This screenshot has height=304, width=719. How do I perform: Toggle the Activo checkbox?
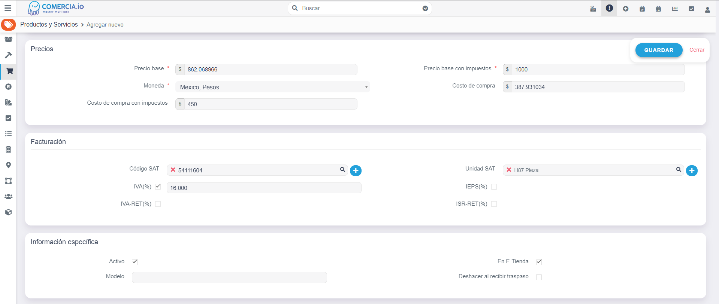pyautogui.click(x=135, y=262)
